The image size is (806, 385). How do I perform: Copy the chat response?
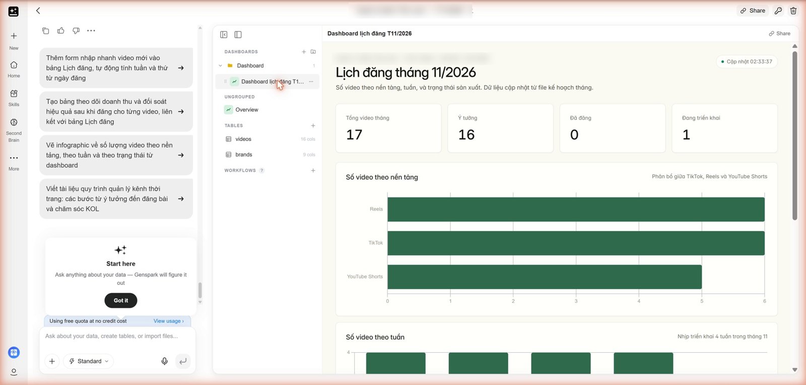coord(46,31)
